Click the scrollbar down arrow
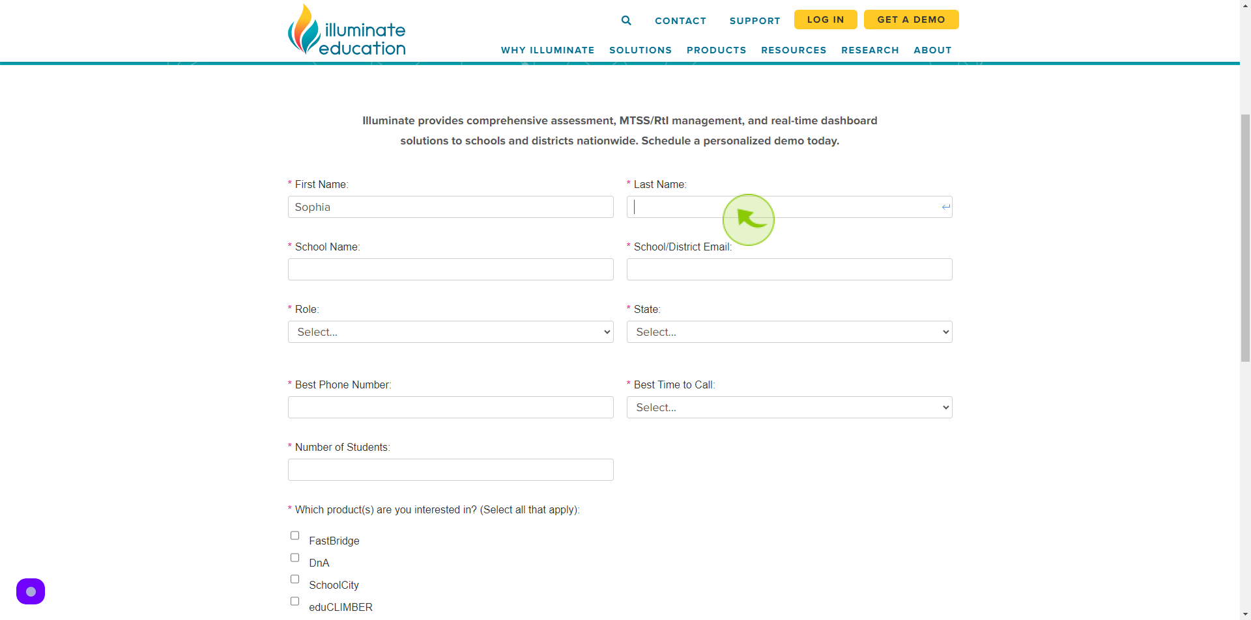1251x620 pixels. [x=1245, y=614]
